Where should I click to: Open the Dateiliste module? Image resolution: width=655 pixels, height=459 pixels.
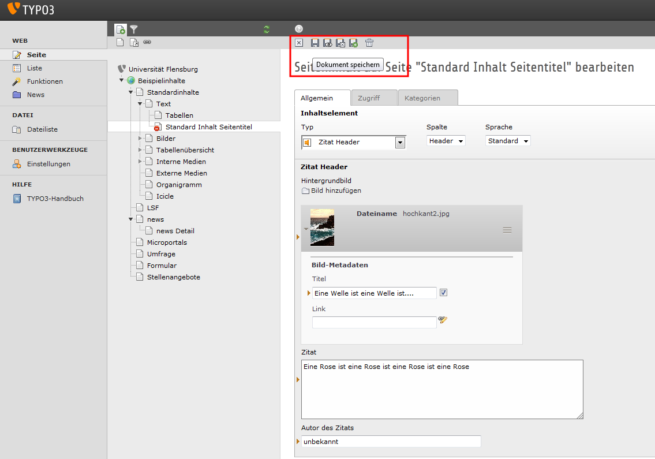[42, 129]
